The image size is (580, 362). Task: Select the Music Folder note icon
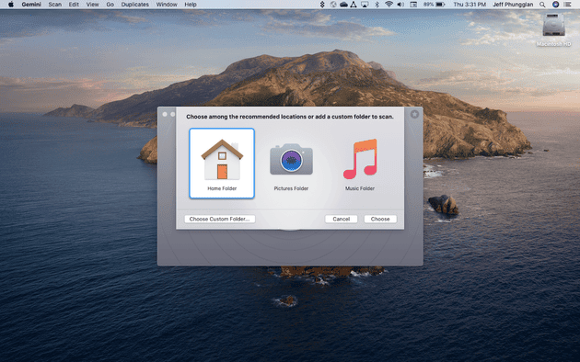[x=360, y=159]
